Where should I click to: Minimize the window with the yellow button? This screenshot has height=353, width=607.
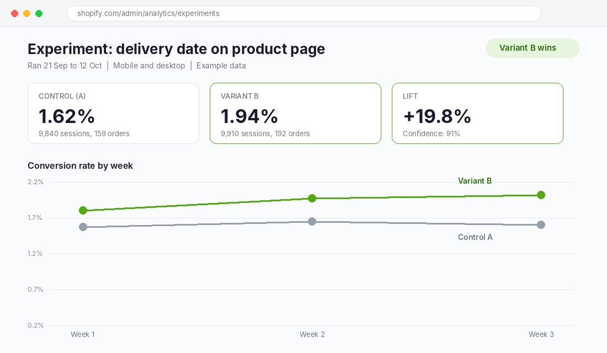[26, 14]
